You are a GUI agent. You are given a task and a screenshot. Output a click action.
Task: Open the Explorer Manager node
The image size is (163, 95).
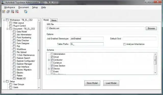[24, 64]
